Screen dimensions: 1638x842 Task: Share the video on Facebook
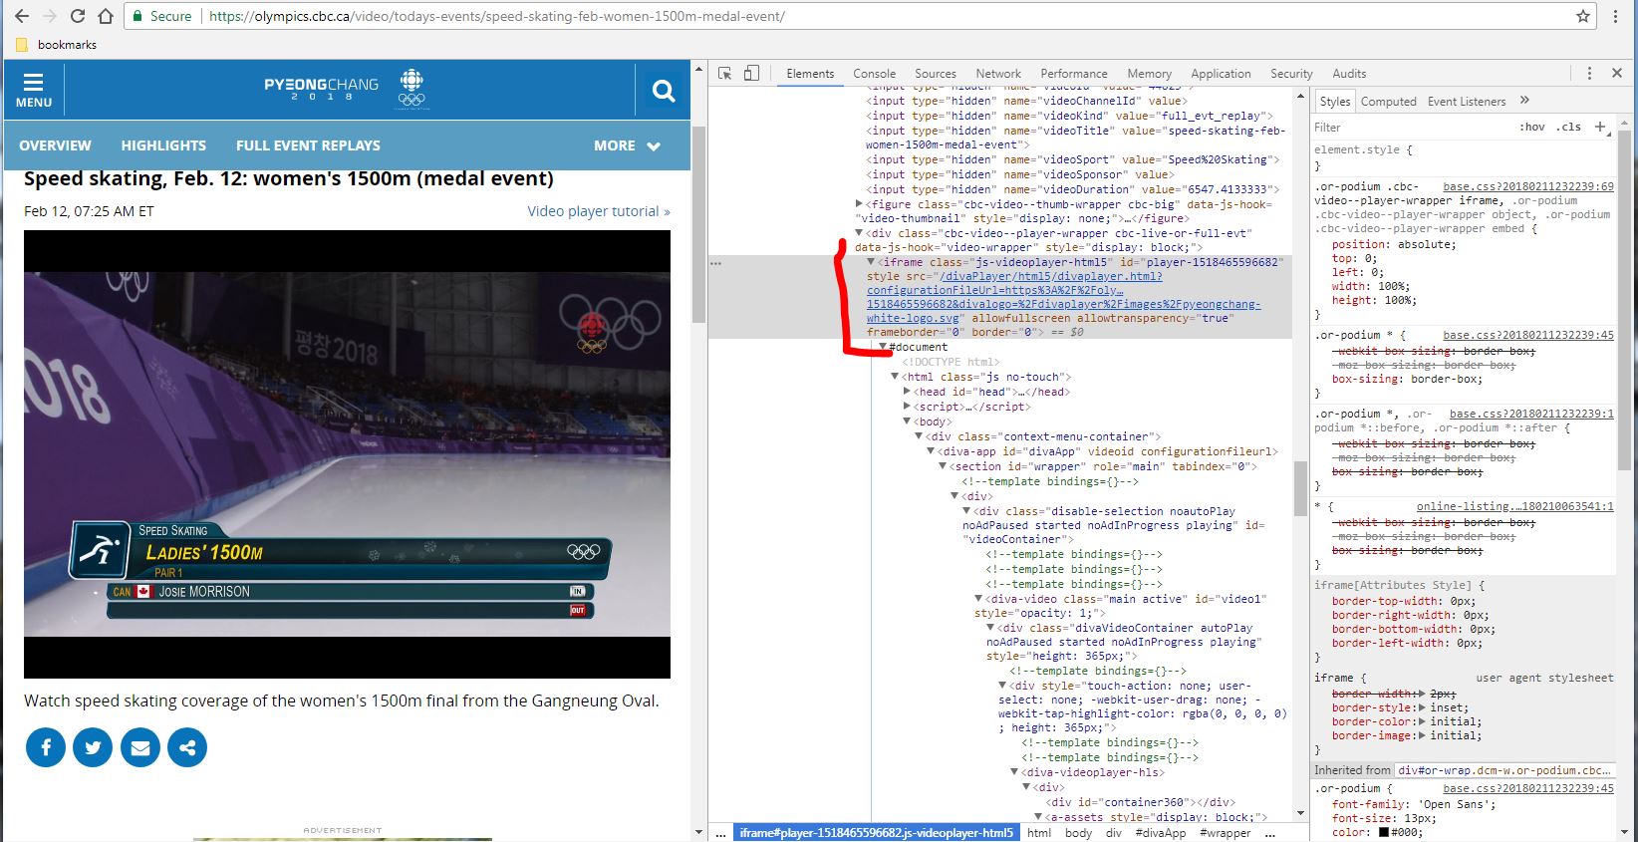46,747
